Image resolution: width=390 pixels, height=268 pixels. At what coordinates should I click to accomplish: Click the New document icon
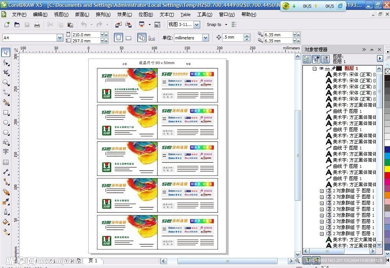tap(7, 24)
